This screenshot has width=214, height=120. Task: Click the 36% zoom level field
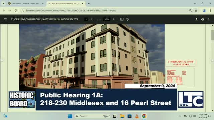click(x=106, y=19)
